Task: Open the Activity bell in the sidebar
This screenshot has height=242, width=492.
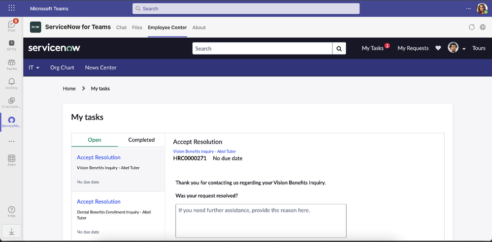Action: click(x=12, y=84)
